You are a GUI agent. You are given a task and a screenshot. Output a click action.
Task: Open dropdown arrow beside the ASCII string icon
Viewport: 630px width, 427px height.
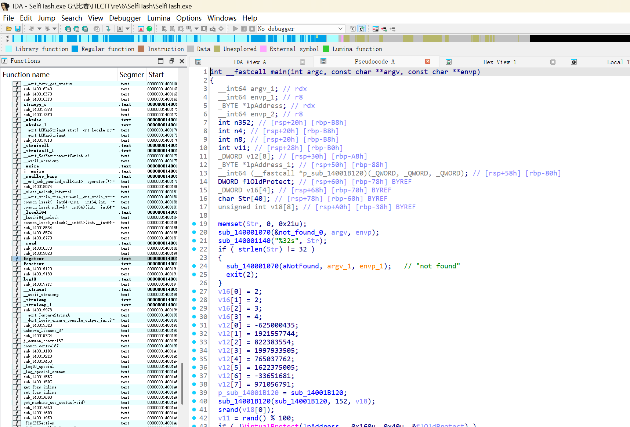[128, 29]
